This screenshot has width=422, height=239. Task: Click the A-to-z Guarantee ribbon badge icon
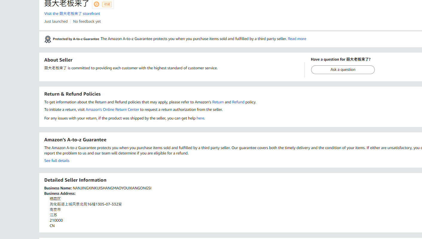[48, 39]
